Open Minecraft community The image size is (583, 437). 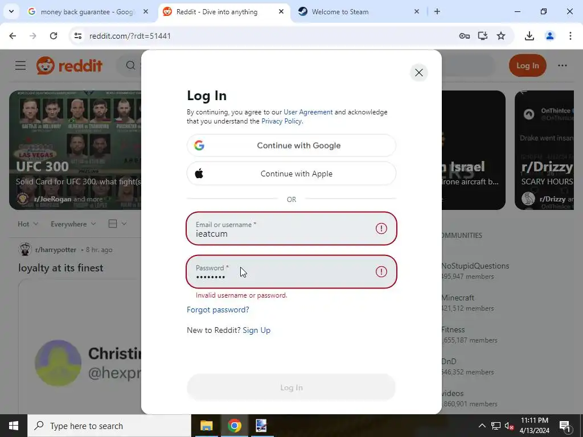click(458, 298)
